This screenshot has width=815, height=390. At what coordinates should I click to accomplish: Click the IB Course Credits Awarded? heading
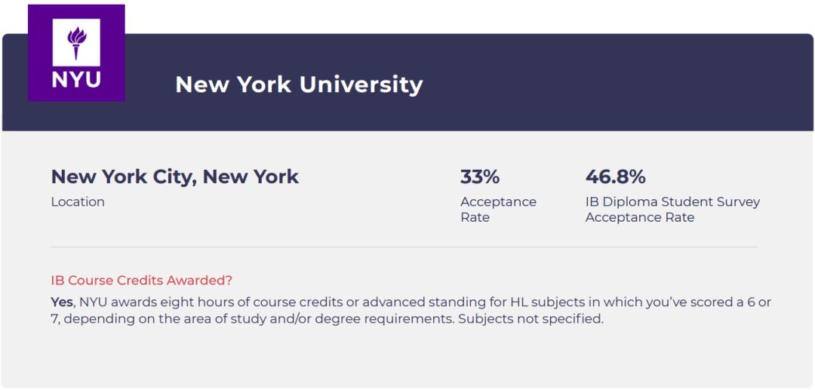141,280
